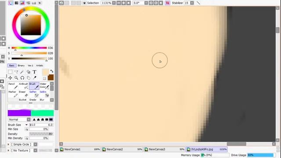Toggle the Selection visibility checkbox

(x=84, y=3)
